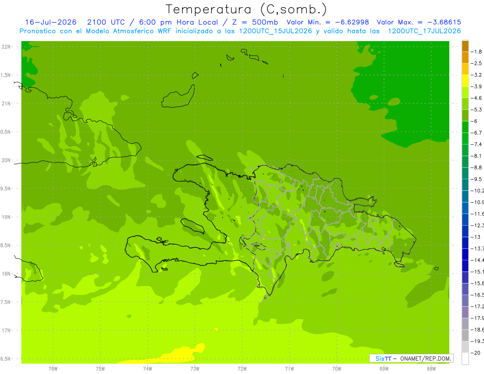Image resolution: width=484 pixels, height=374 pixels.
Task: Click the "-7.4" color bar value
Action: pyautogui.click(x=477, y=144)
